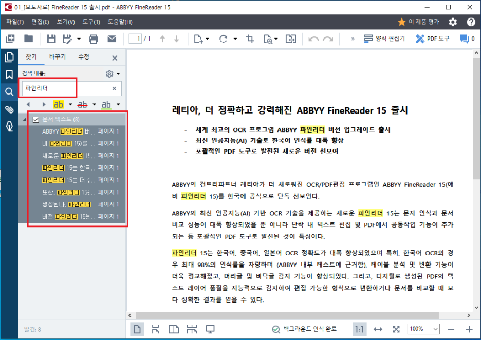Send document by email envelope icon
Image resolution: width=481 pixels, height=340 pixels.
[x=112, y=39]
